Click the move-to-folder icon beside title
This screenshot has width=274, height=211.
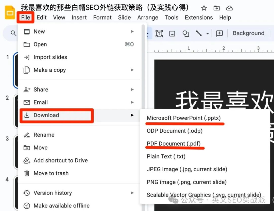point(217,8)
